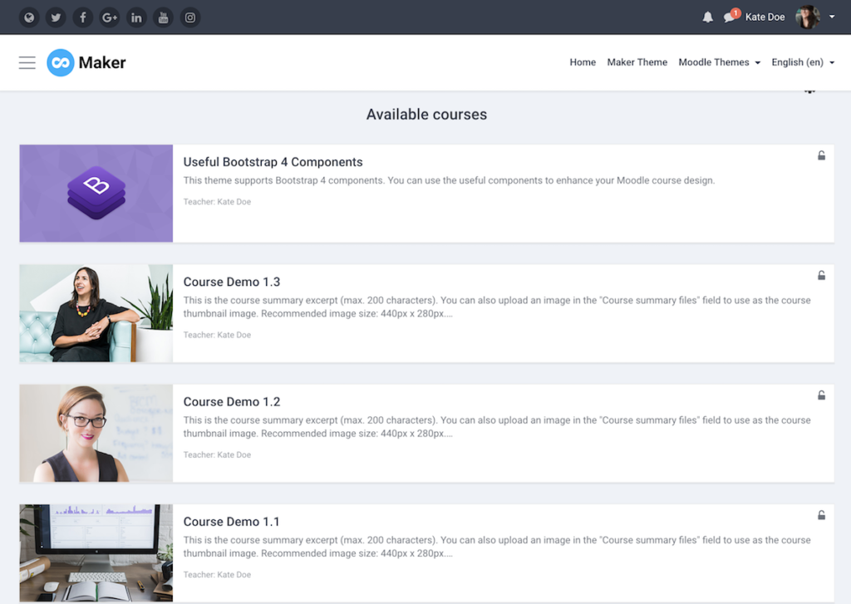851x604 pixels.
Task: Click Teacher: Kate Doe under Course Demo 1.2
Action: 217,455
